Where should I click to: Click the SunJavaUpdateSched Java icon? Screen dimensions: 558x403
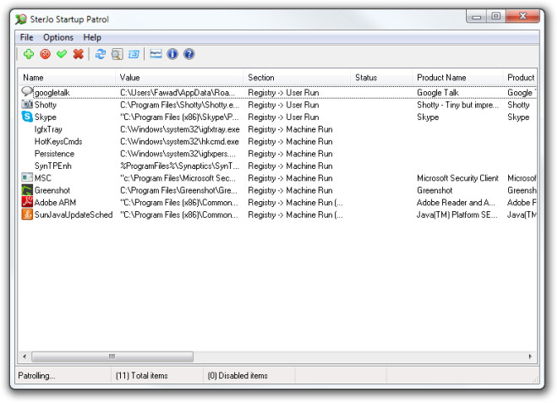click(x=27, y=214)
